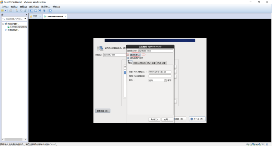Click the hard disk status bar icon

pyautogui.click(x=248, y=144)
